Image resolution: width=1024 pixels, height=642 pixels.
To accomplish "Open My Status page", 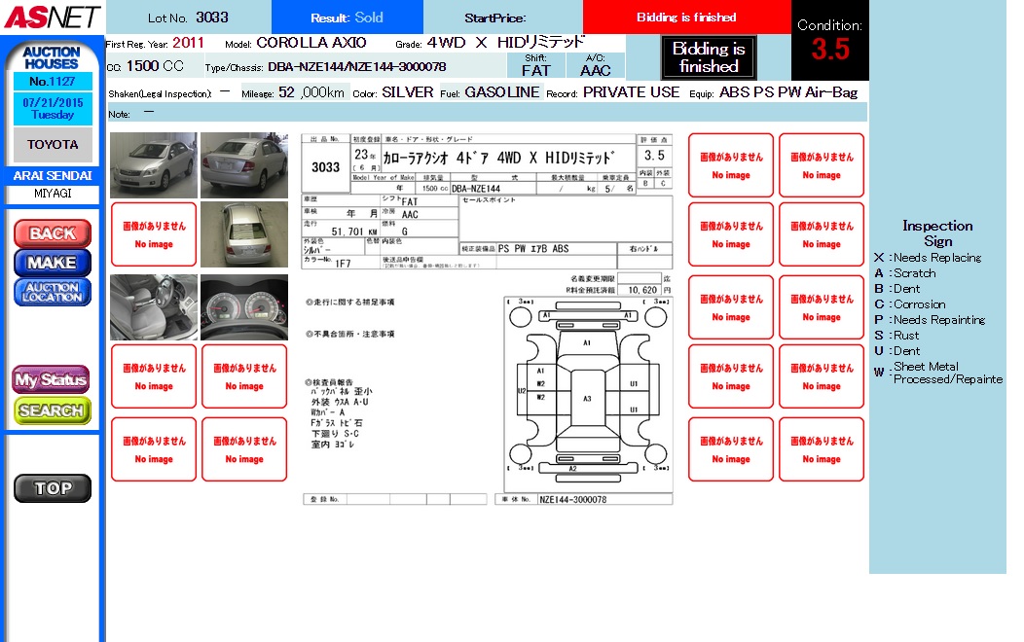I will [52, 380].
